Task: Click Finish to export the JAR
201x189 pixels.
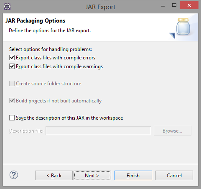Action: click(x=133, y=176)
